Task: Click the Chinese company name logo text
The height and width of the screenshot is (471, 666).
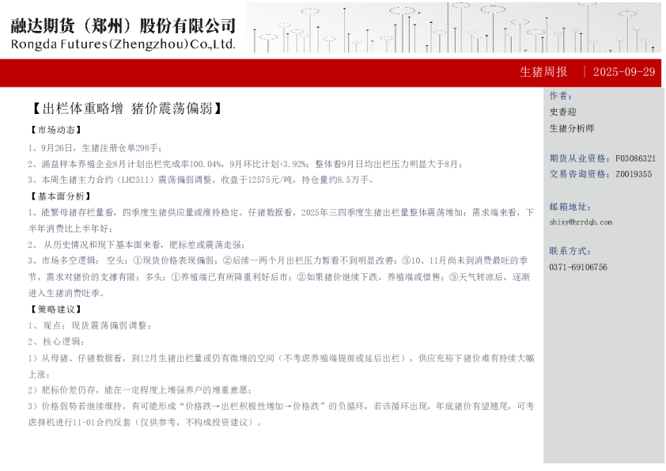Action: coord(123,24)
